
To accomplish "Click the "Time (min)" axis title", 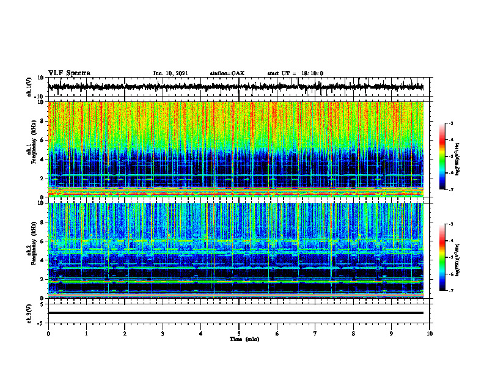I will [244, 339].
